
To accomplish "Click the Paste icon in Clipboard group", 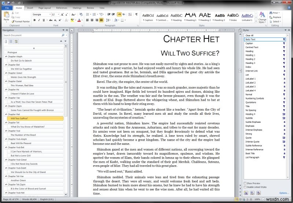I will [x=6, y=15].
